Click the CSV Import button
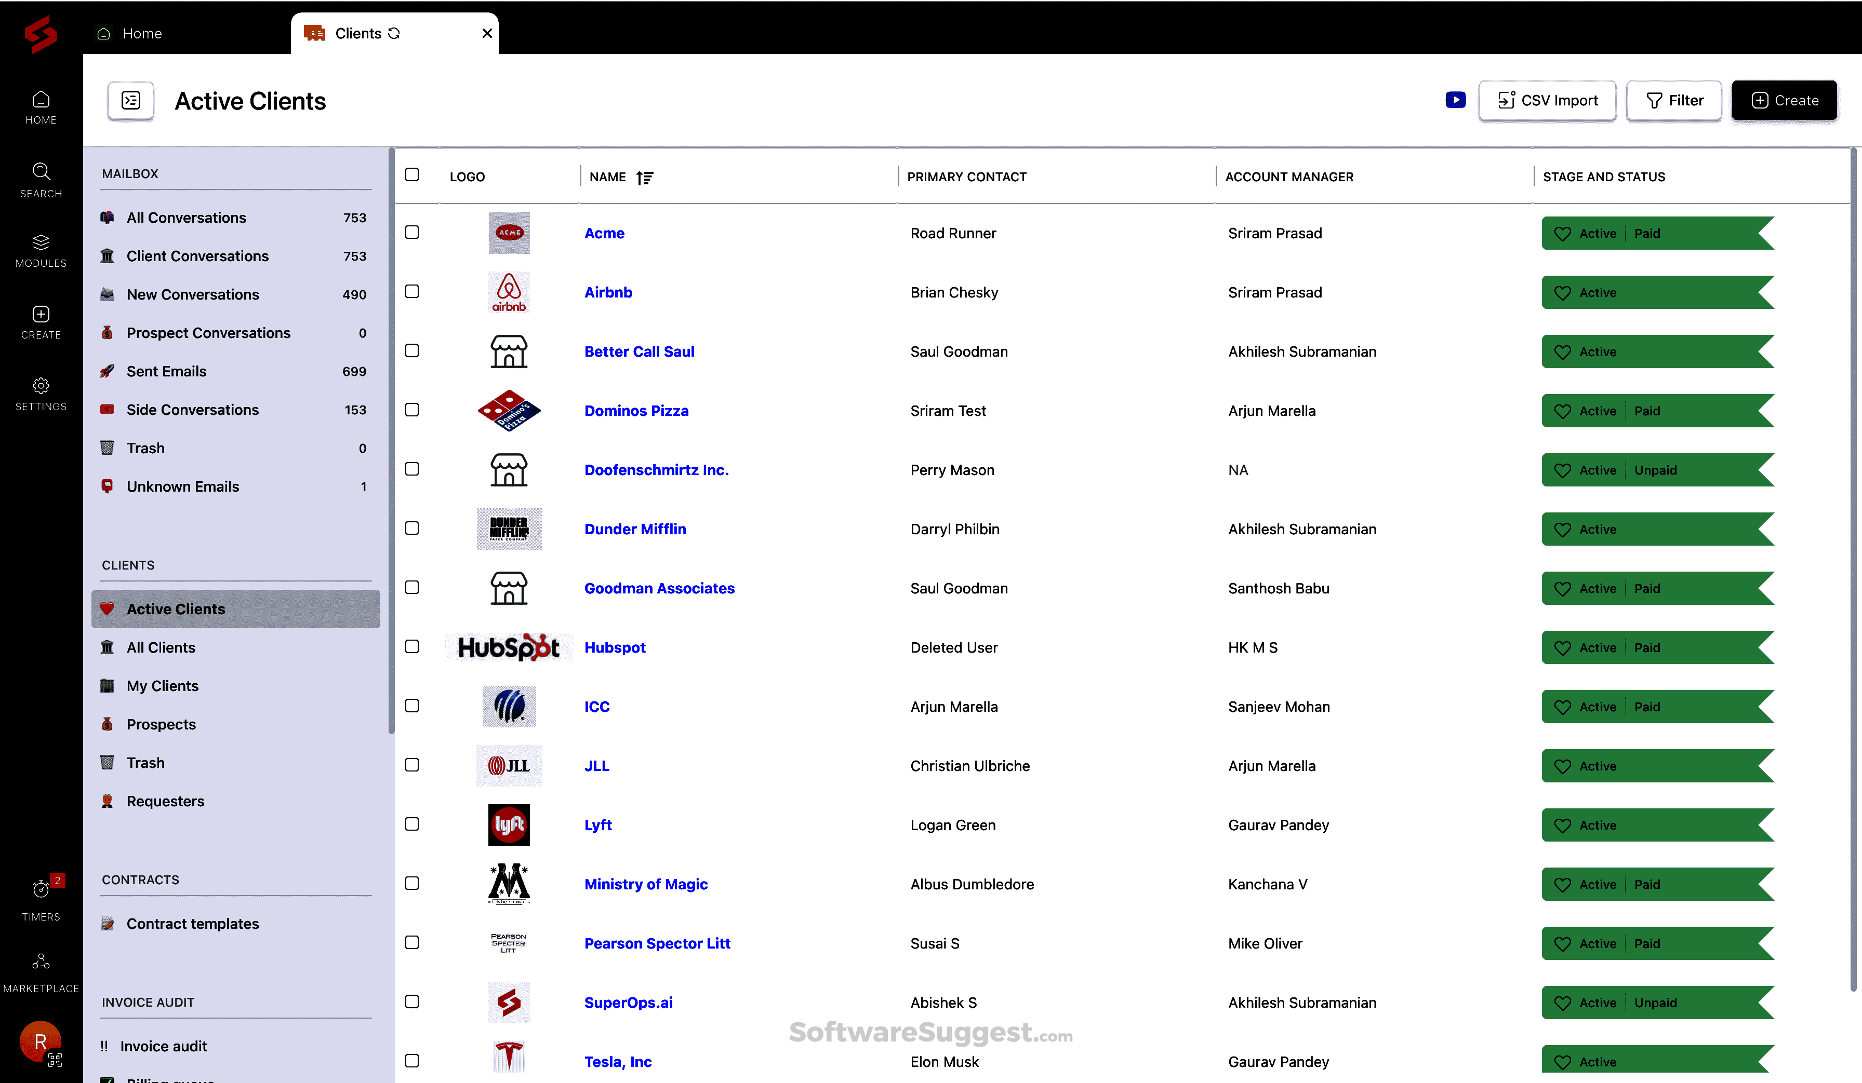 click(1547, 100)
